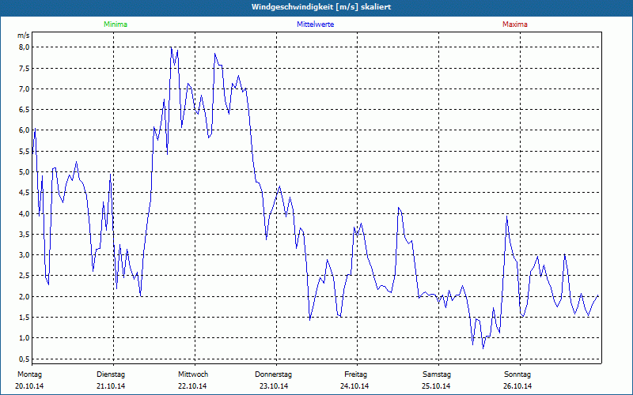Click the chart title Windgeschwindigkeit [m/s] skaliert
This screenshot has height=395, width=633.
321,7
